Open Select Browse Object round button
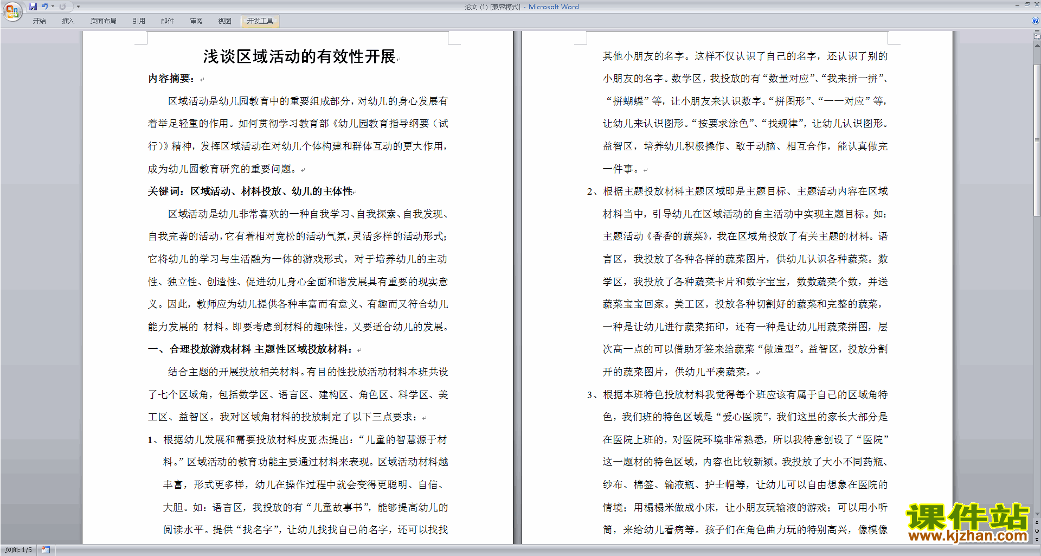1041x556 pixels. point(1037,531)
